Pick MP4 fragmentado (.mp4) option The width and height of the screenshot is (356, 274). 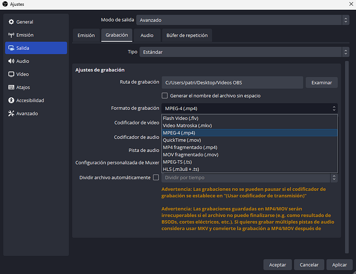coord(250,147)
